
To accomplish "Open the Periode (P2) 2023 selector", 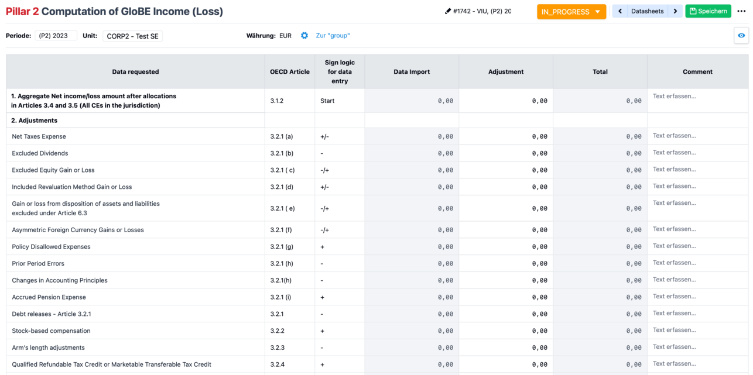I will pyautogui.click(x=56, y=36).
